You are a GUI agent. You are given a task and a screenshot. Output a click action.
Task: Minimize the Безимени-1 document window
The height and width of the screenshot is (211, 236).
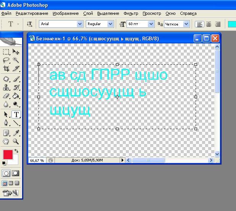coord(197,38)
